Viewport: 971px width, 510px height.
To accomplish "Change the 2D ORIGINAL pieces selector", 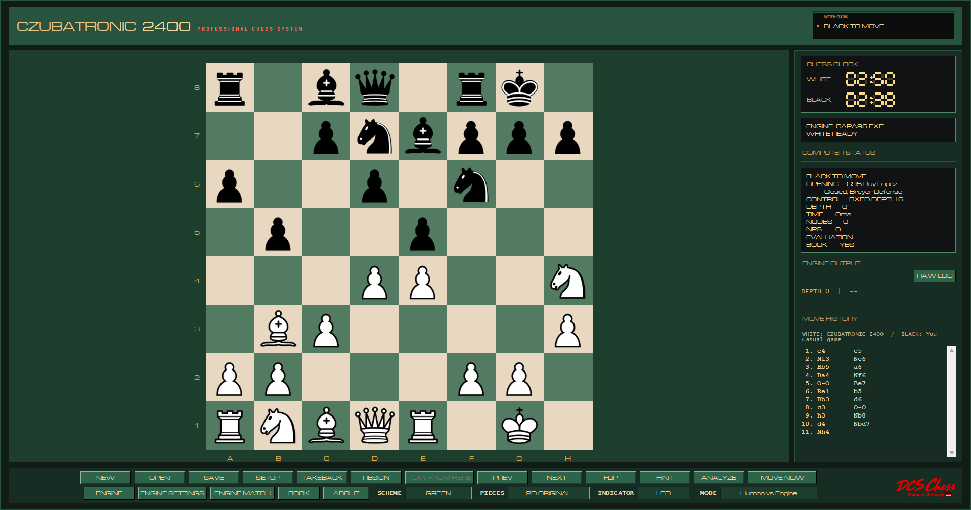I will [548, 493].
